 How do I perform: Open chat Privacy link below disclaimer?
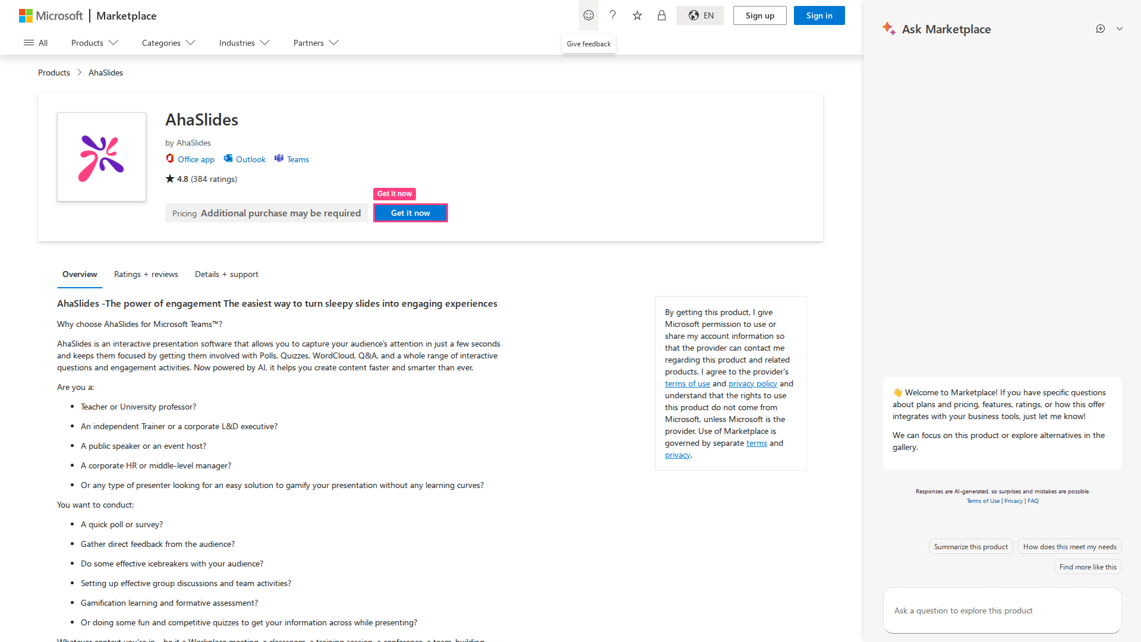(1013, 501)
